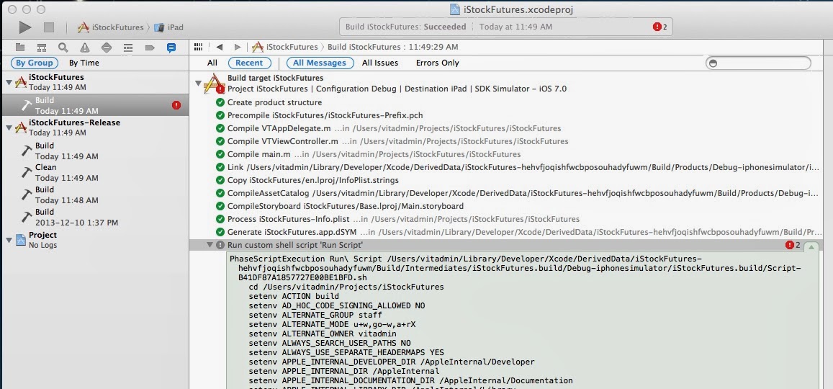Screen dimensions: 833x389
Task: Click the Build Succeeded activity status area
Action: [x=505, y=27]
